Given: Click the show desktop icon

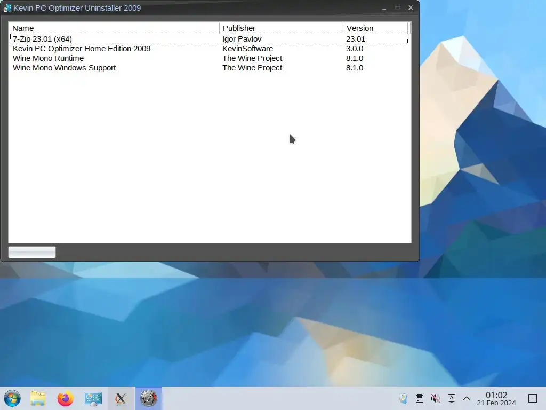Looking at the screenshot, I should [533, 398].
